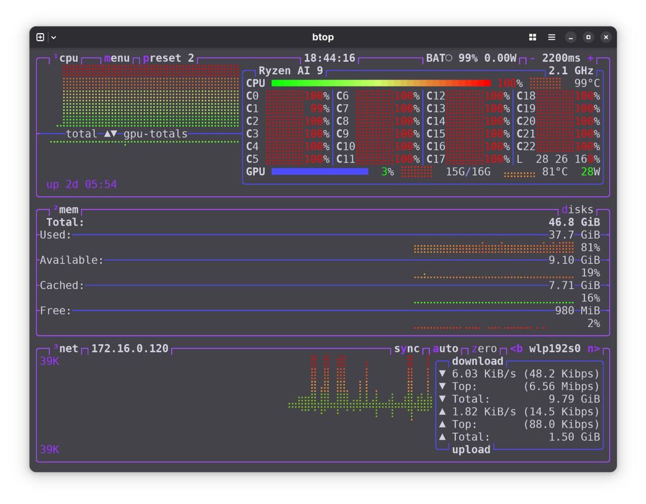Increase update interval with plus

pyautogui.click(x=590, y=59)
